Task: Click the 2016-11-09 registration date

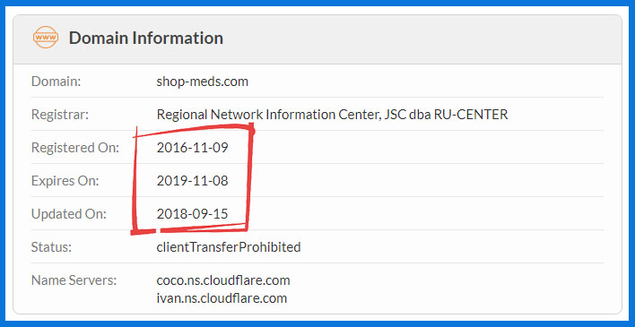Action: tap(192, 148)
